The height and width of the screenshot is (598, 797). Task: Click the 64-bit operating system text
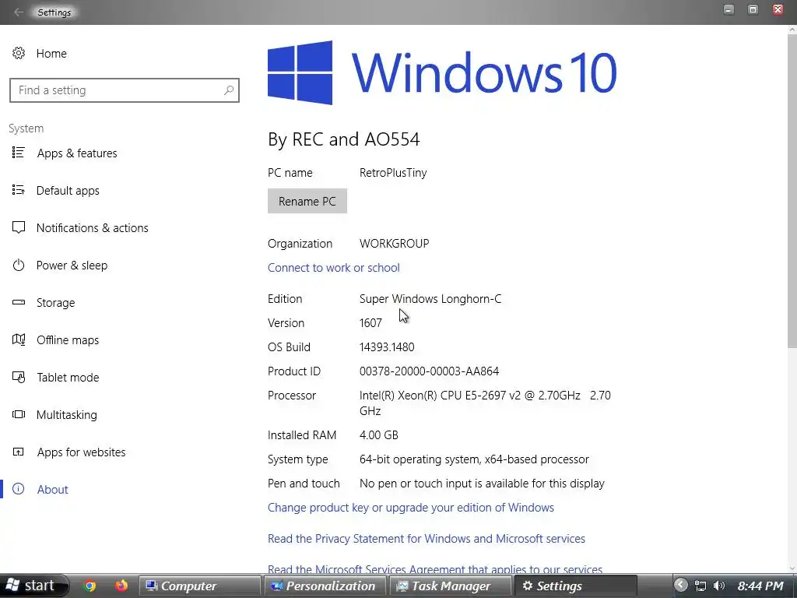pos(474,459)
